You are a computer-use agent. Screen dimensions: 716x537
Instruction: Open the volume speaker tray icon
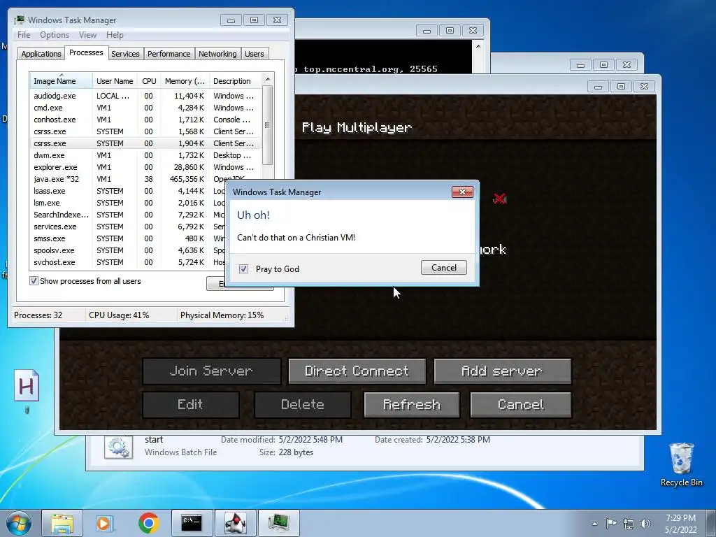(645, 524)
